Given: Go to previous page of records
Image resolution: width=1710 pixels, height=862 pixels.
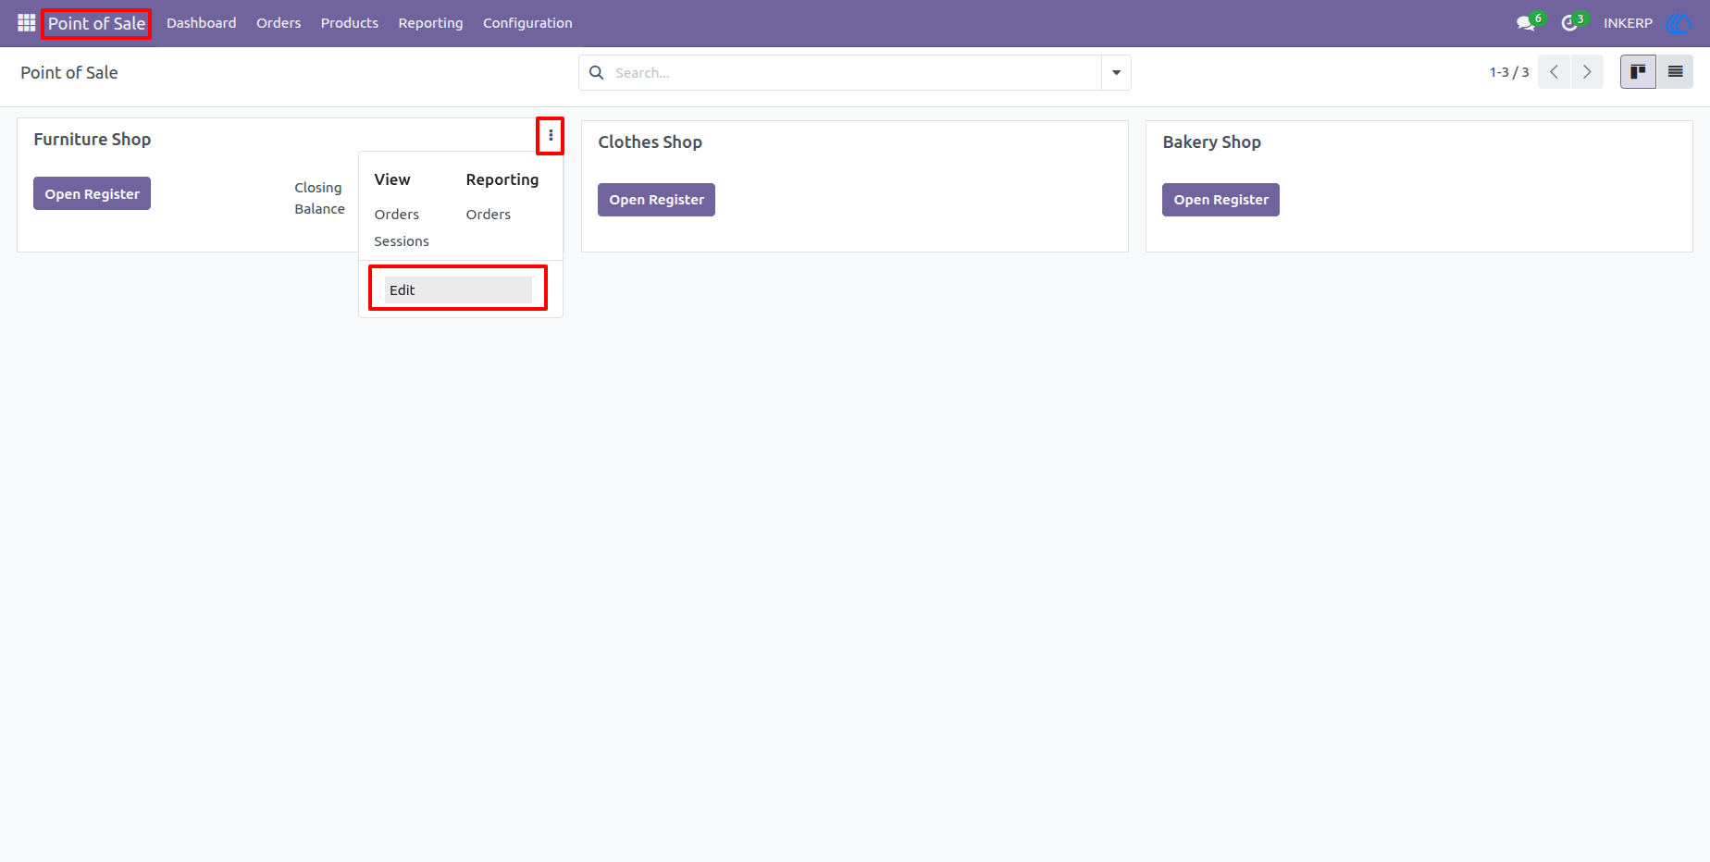Looking at the screenshot, I should tap(1554, 71).
